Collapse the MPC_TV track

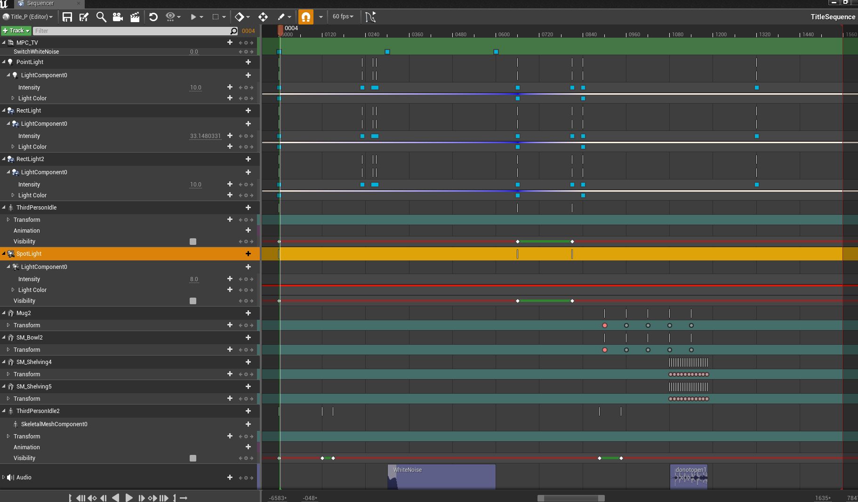pos(4,42)
